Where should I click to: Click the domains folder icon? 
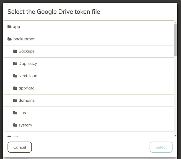tap(15, 100)
